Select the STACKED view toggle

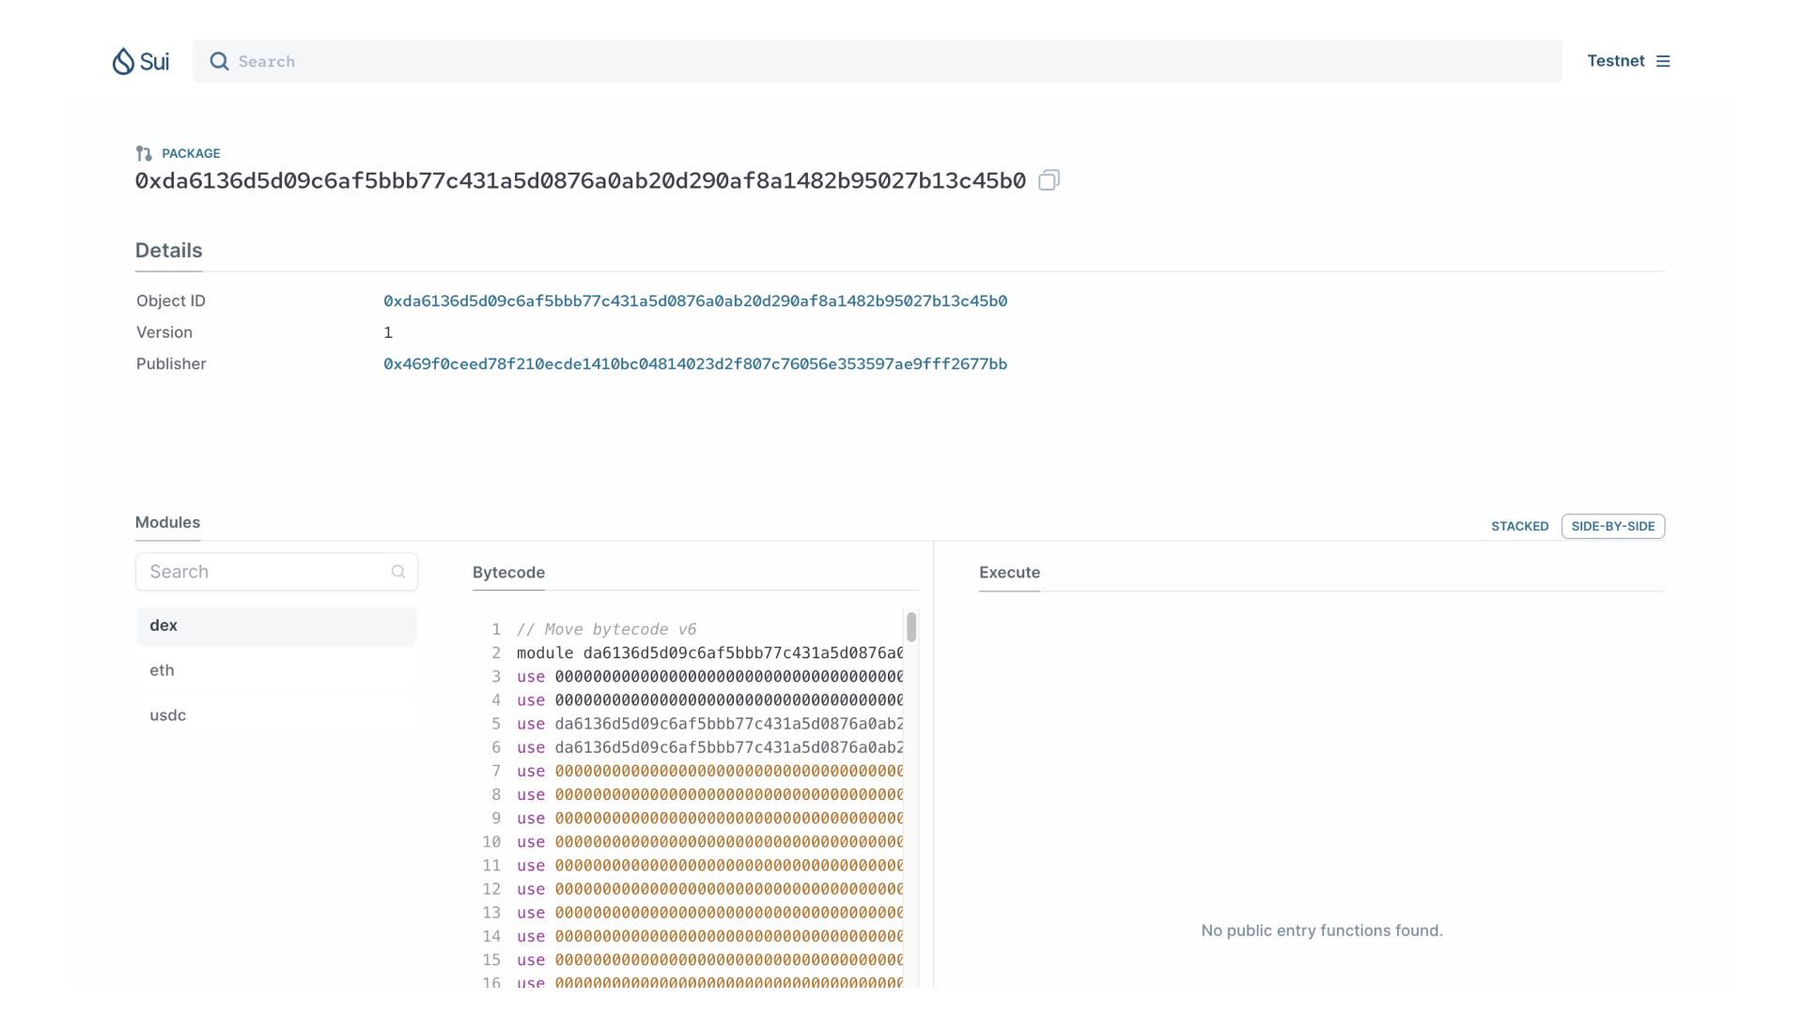(x=1519, y=525)
